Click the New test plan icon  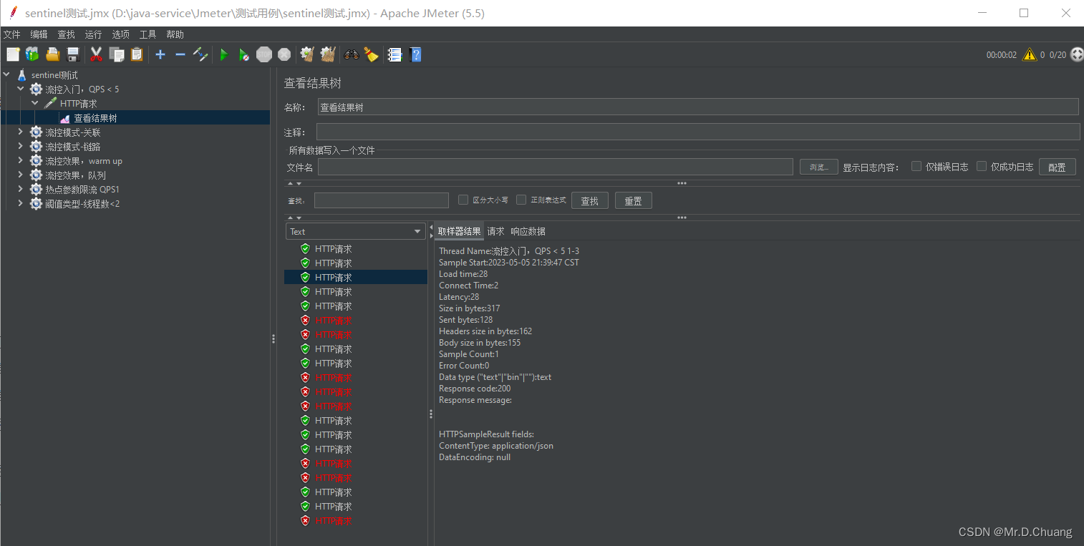pyautogui.click(x=13, y=54)
